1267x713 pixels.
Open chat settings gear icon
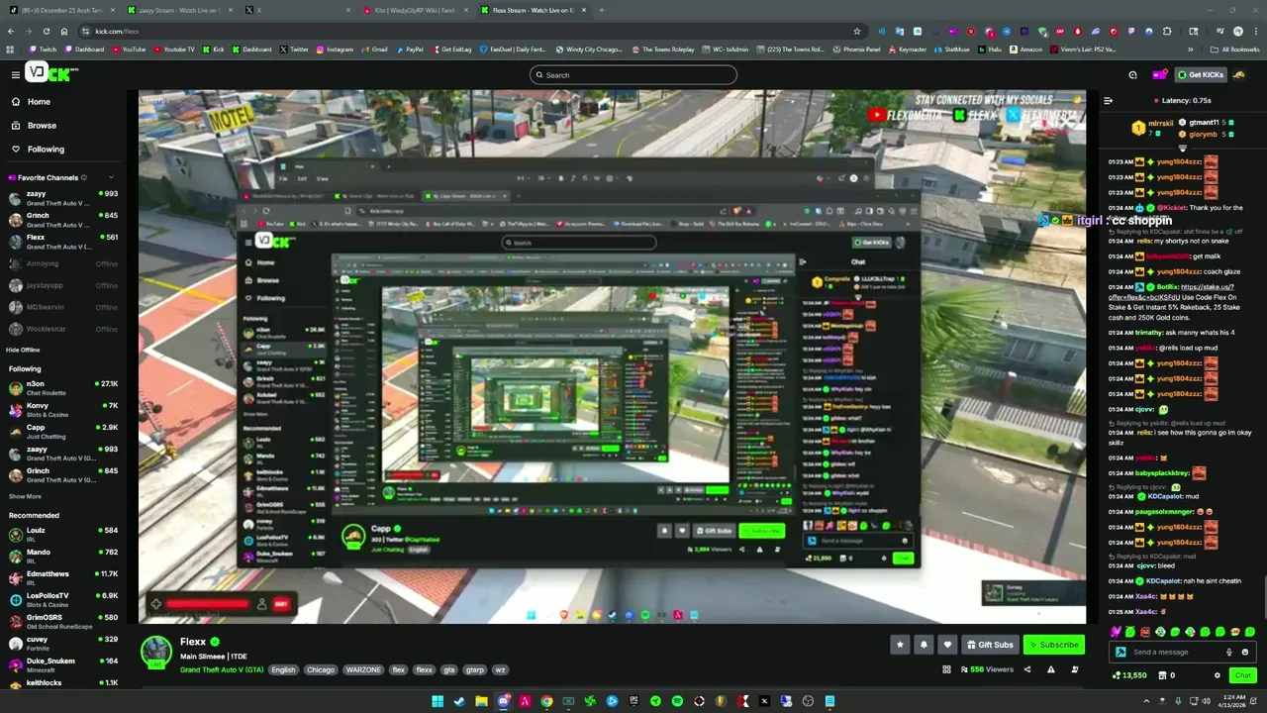1218,675
